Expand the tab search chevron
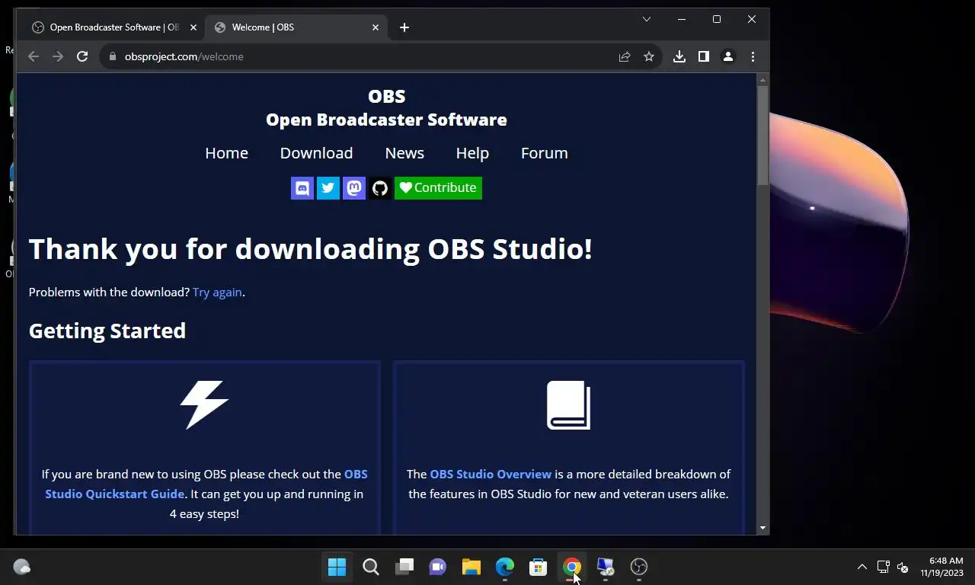The image size is (975, 585). pos(647,19)
